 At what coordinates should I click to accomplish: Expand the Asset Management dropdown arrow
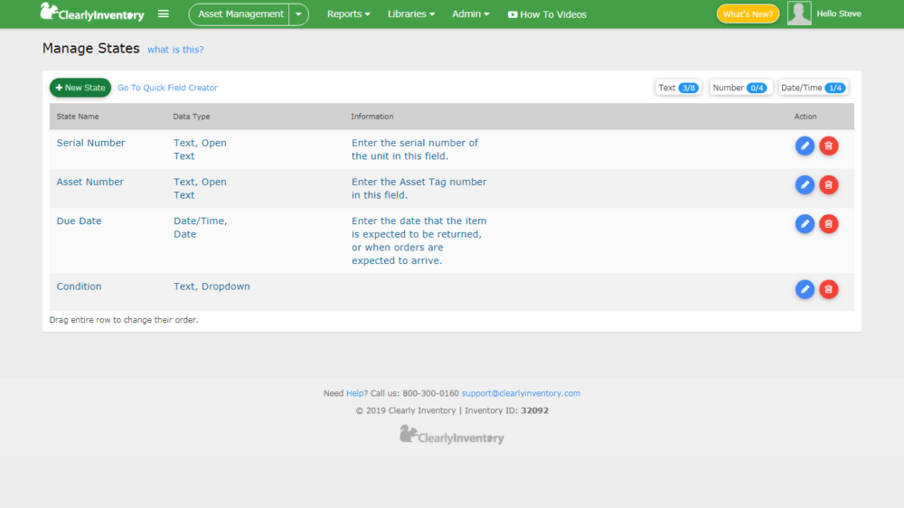point(298,14)
